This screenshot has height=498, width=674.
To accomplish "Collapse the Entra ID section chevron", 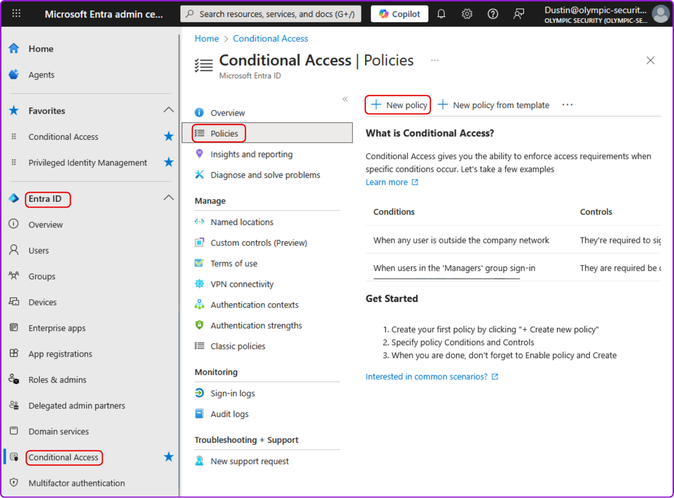I will [169, 198].
